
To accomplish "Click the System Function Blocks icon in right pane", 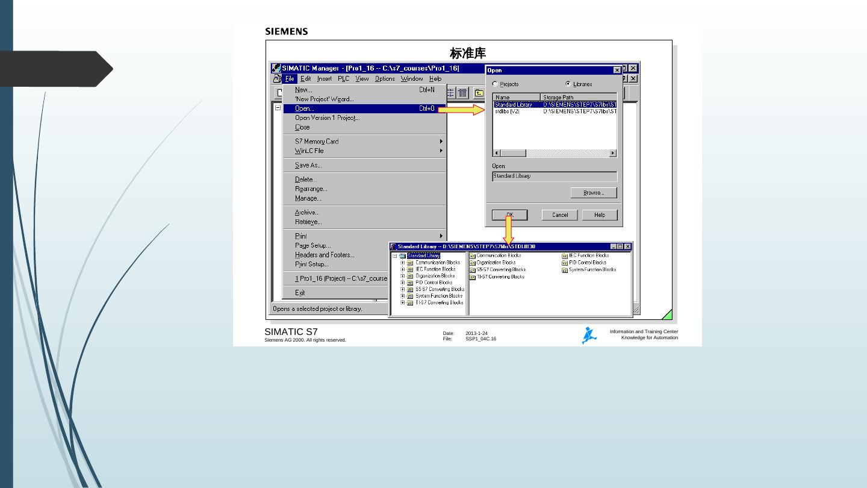I will 565,271.
